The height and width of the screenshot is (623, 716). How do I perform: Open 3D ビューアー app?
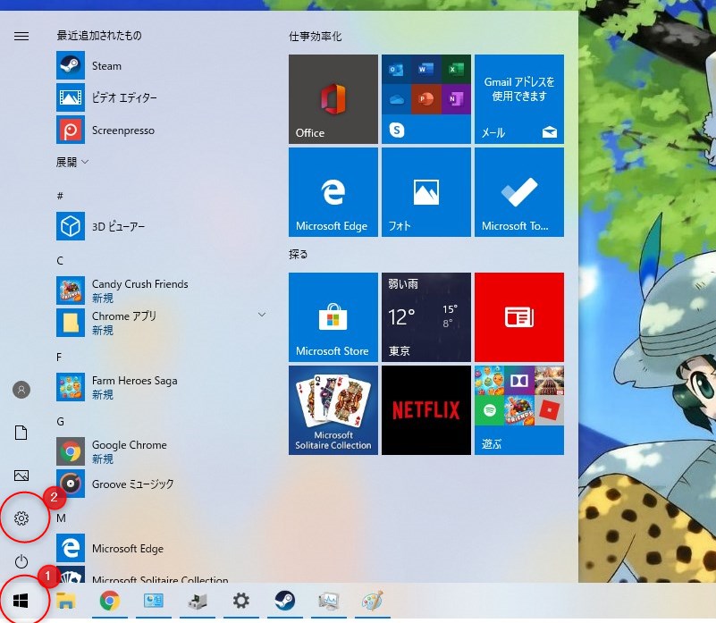click(160, 226)
